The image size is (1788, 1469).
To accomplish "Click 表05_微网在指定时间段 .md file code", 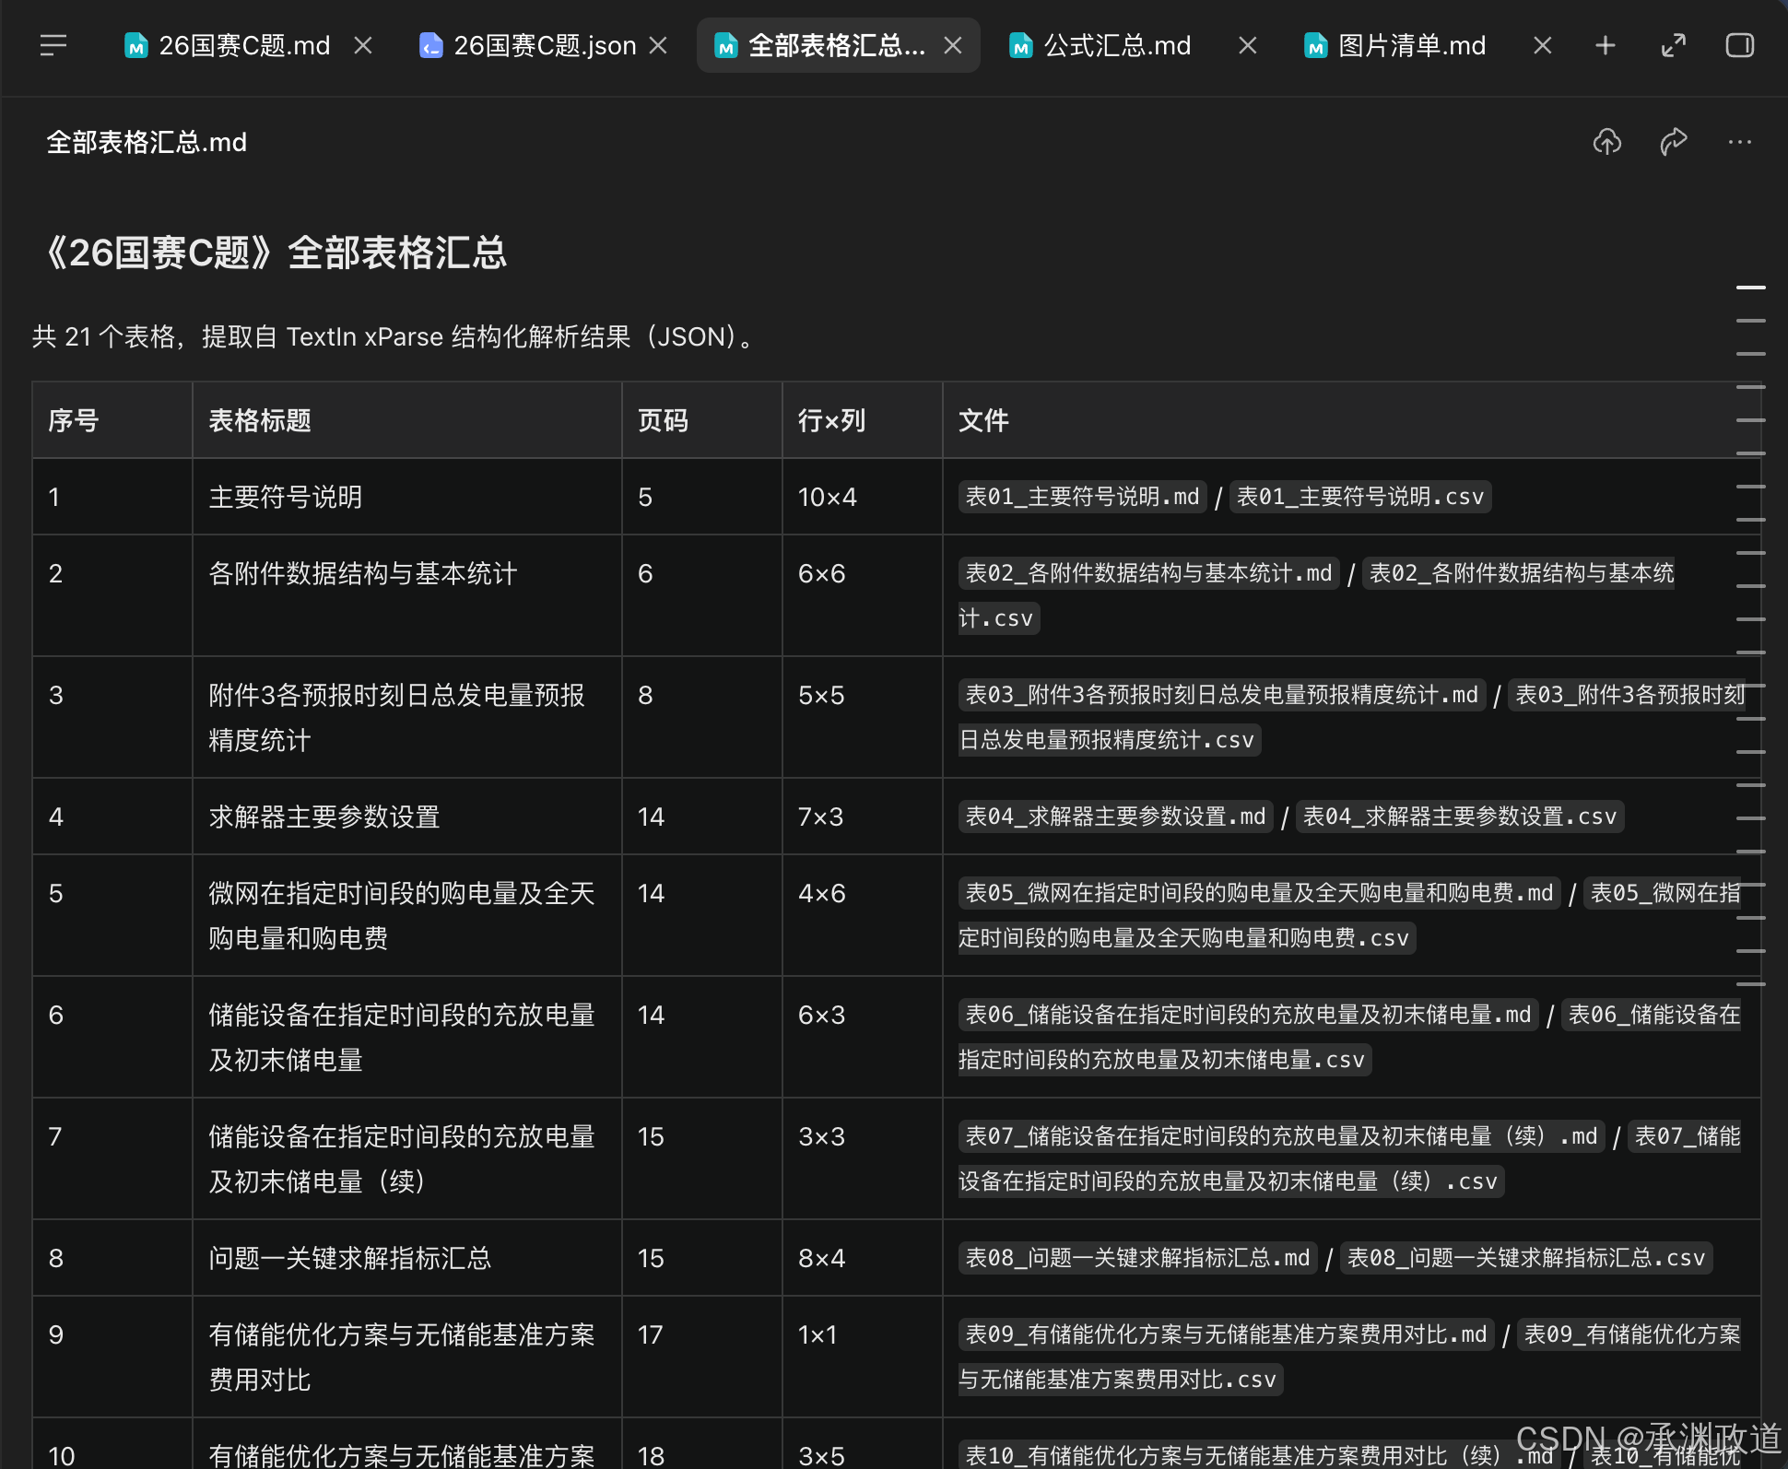I will pyautogui.click(x=1259, y=893).
